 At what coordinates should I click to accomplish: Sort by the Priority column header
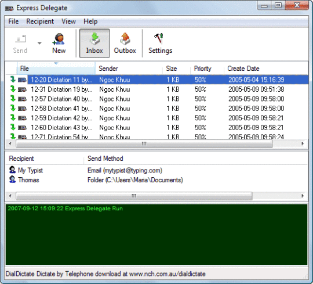[x=207, y=69]
